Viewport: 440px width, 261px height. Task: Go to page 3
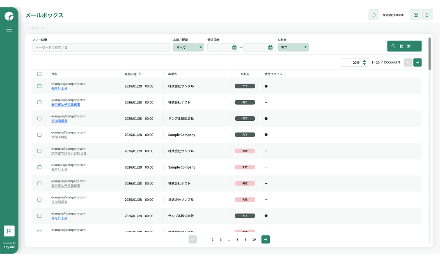221,239
